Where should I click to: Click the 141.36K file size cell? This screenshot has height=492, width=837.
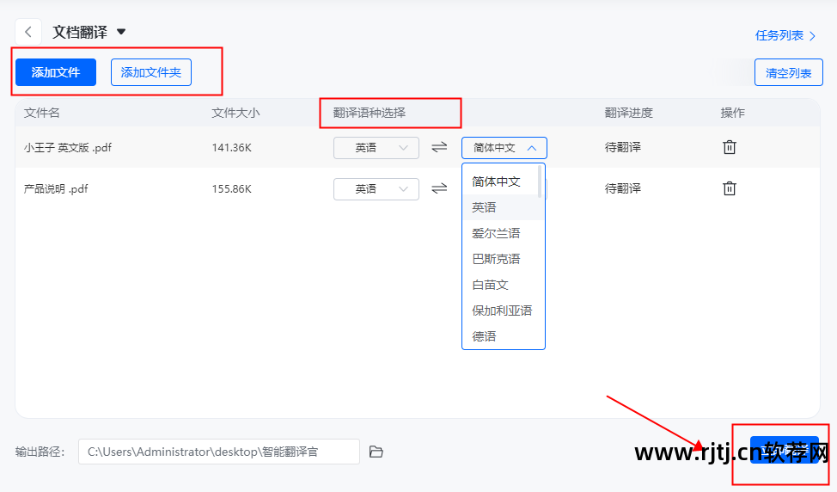tap(232, 147)
